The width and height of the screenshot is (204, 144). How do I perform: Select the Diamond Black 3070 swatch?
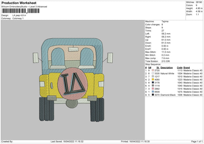(153, 95)
